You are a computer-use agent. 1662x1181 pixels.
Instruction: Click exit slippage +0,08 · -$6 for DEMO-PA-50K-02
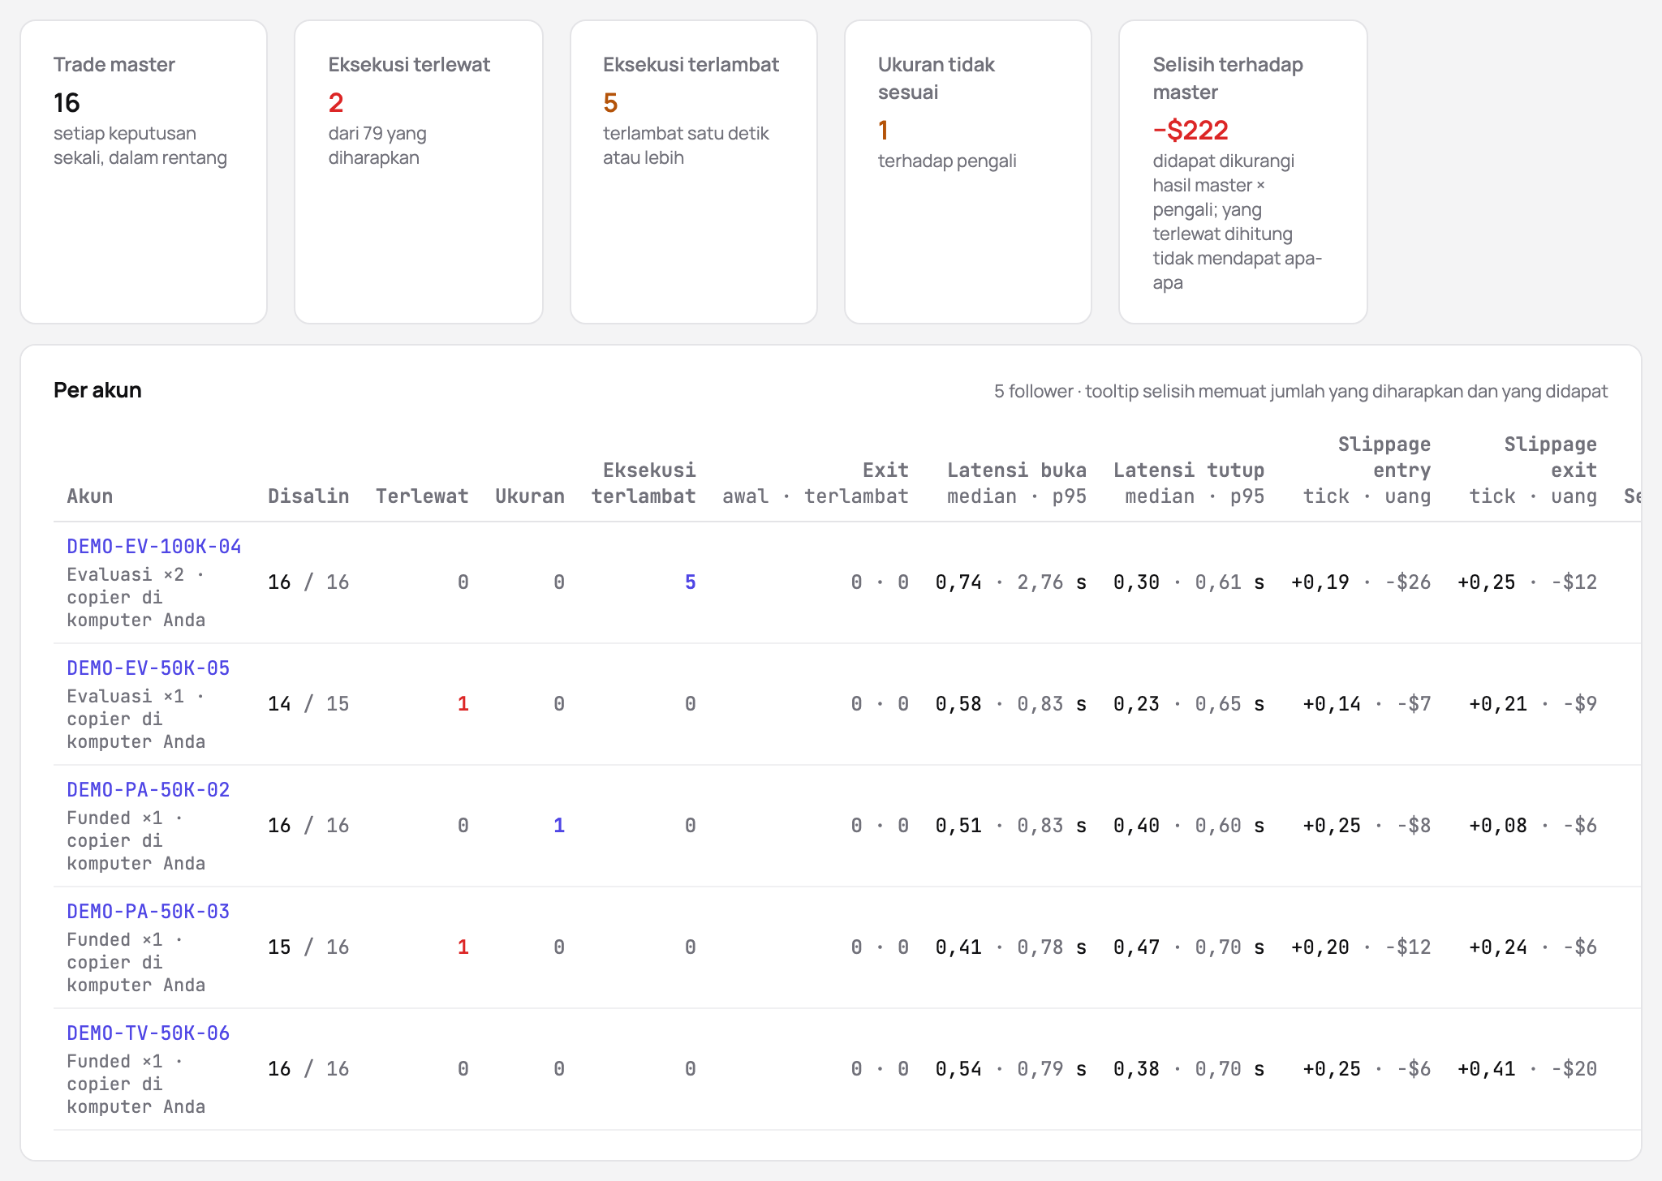pyautogui.click(x=1533, y=826)
